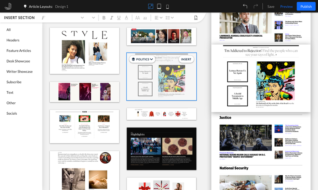Open the Lawrence, Kansas prosecutor headline
The height and width of the screenshot is (190, 318).
pyautogui.click(x=241, y=37)
